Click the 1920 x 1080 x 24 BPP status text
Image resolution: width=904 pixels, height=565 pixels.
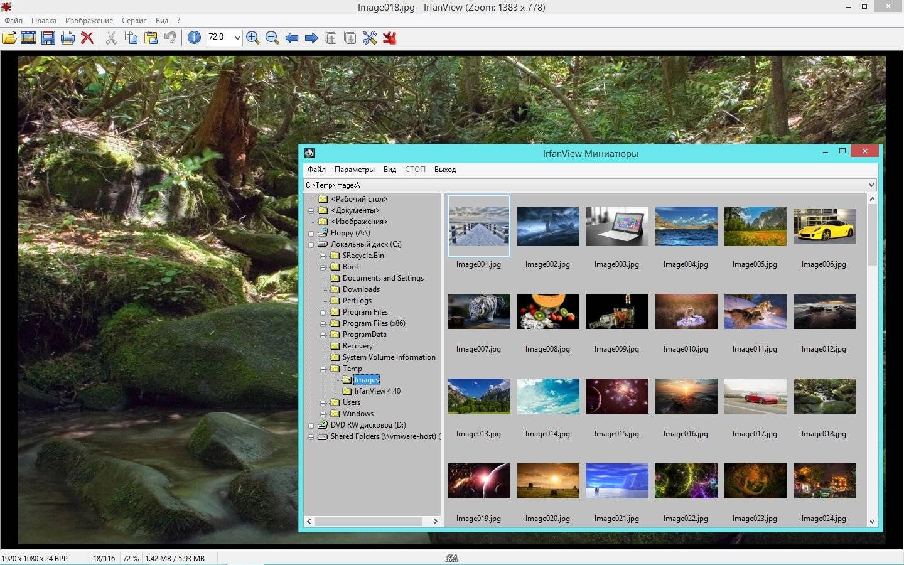click(35, 558)
